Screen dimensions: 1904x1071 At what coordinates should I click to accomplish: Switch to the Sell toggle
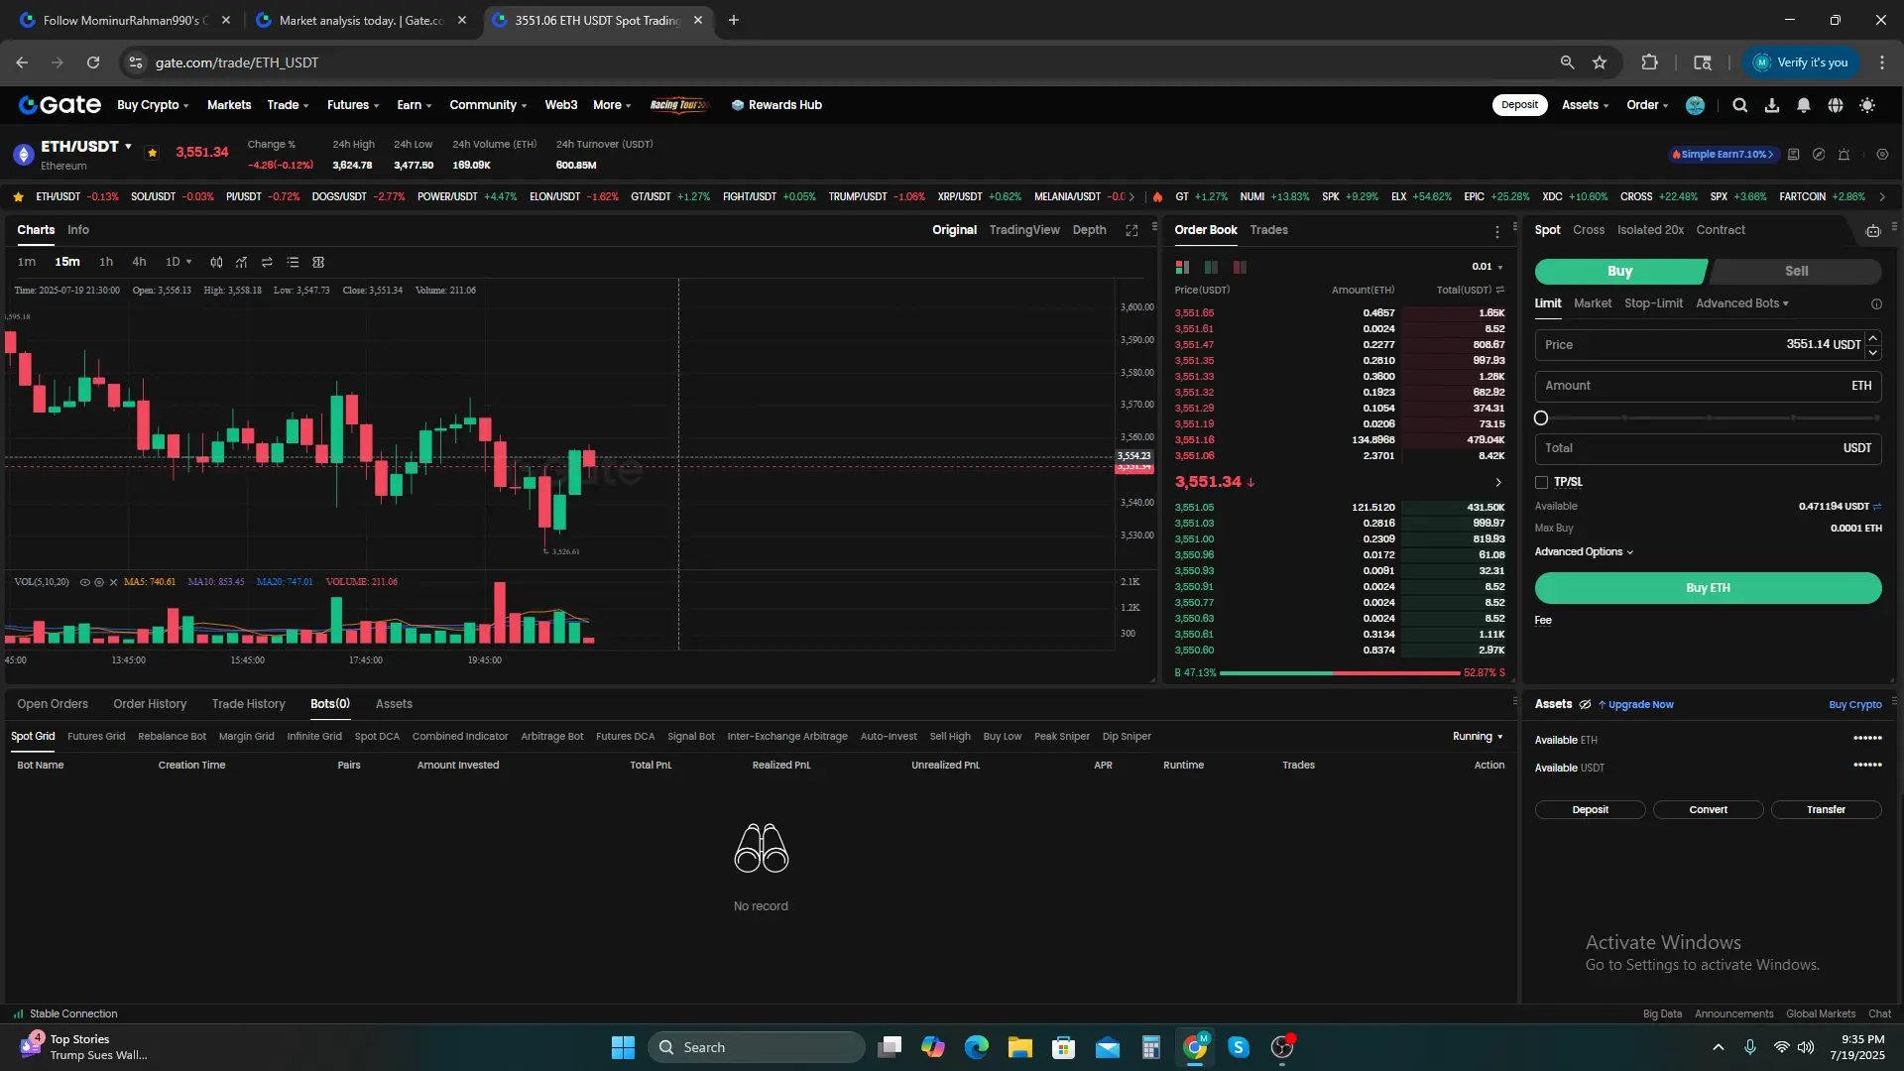(x=1796, y=271)
